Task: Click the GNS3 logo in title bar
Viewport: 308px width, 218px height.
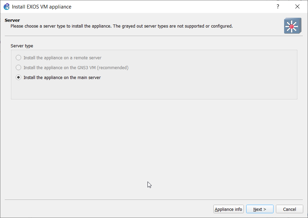Action: point(6,6)
